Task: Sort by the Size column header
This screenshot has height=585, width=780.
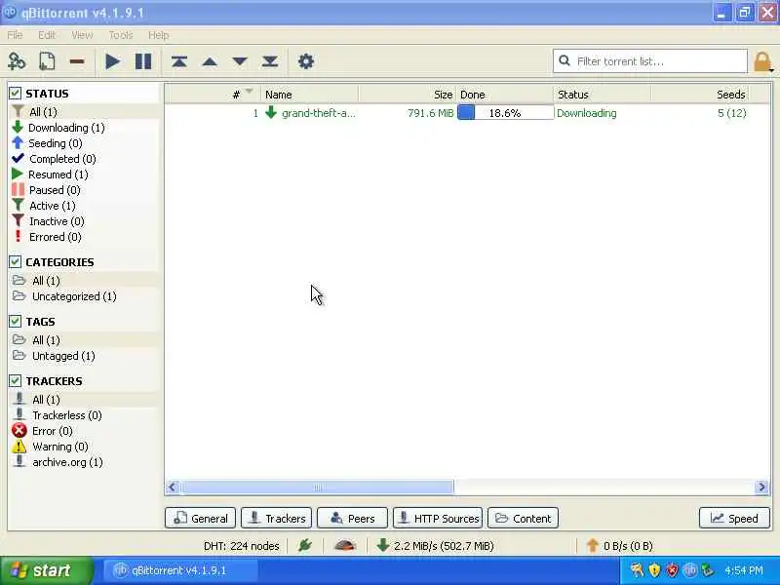Action: coord(407,94)
